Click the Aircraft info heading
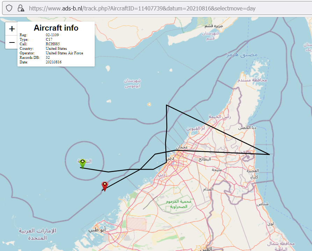The image size is (312, 251). 56,28
